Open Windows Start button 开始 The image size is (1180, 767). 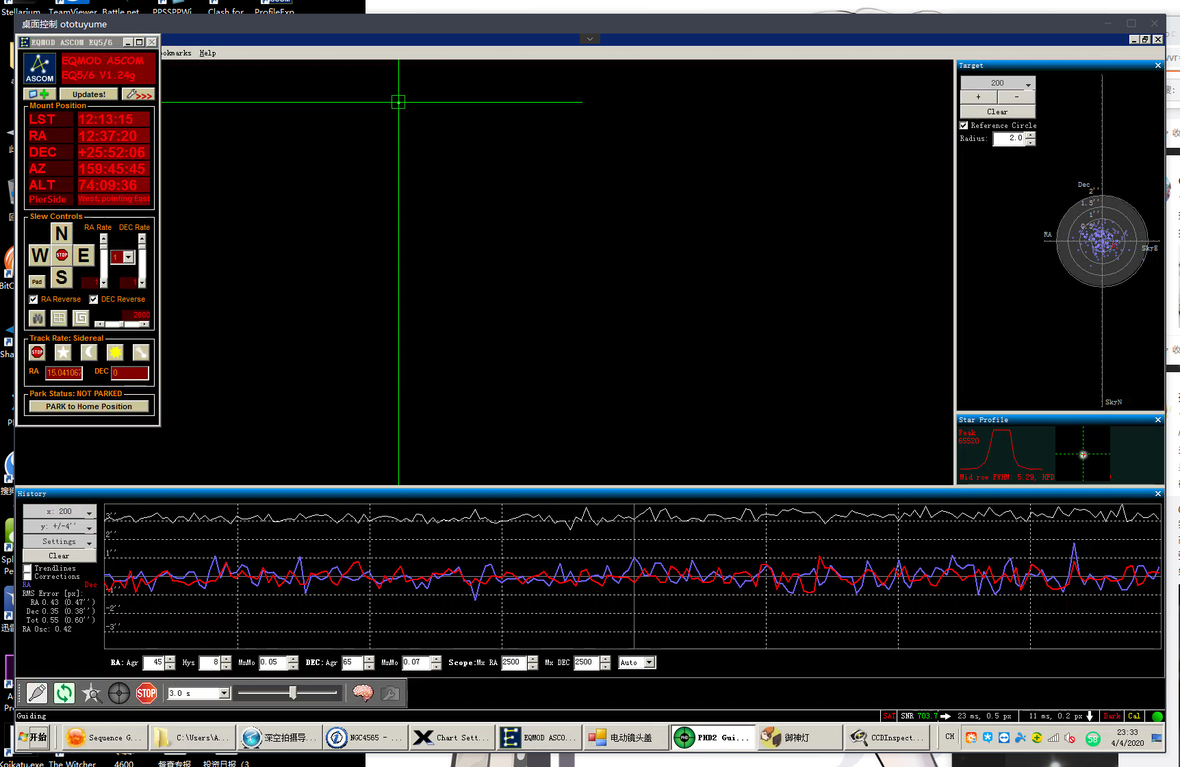click(x=34, y=738)
